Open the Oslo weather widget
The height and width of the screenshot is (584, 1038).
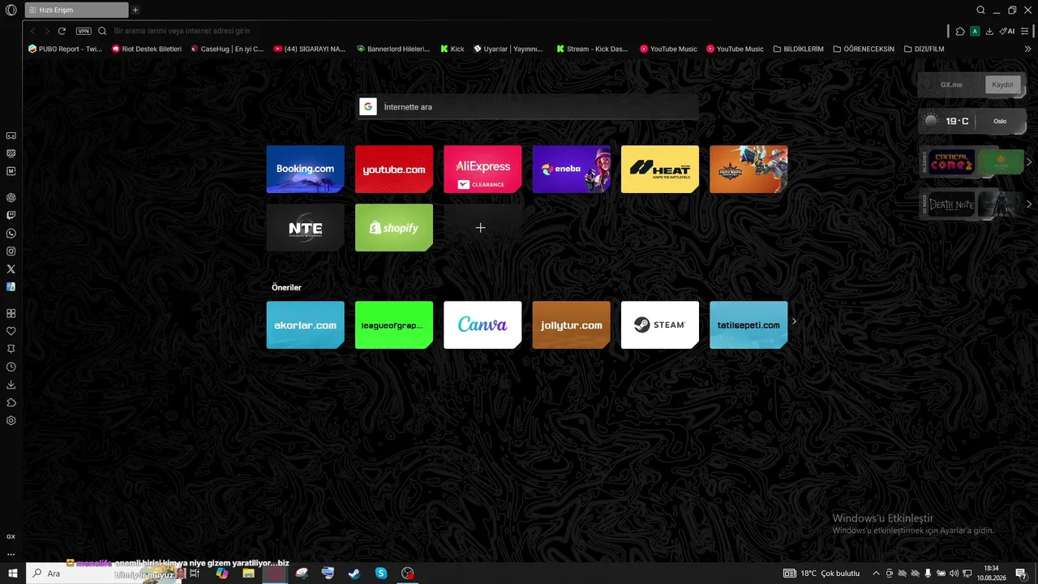coord(972,121)
